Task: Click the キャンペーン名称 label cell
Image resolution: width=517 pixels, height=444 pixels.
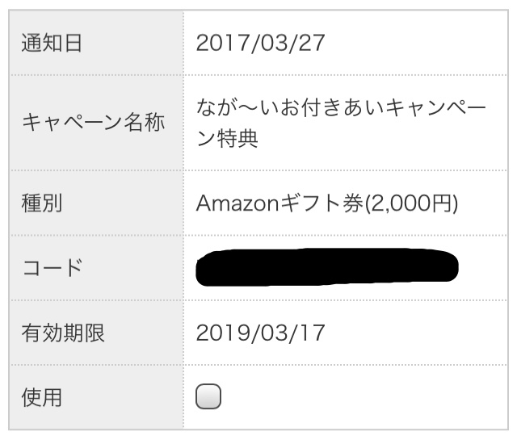Action: (x=92, y=124)
